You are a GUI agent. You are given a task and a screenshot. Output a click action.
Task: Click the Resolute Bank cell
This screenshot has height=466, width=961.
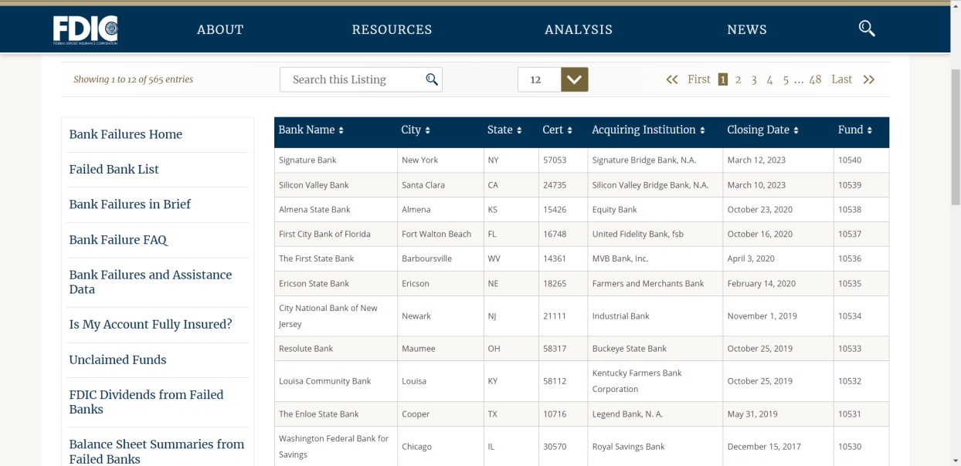coord(335,349)
